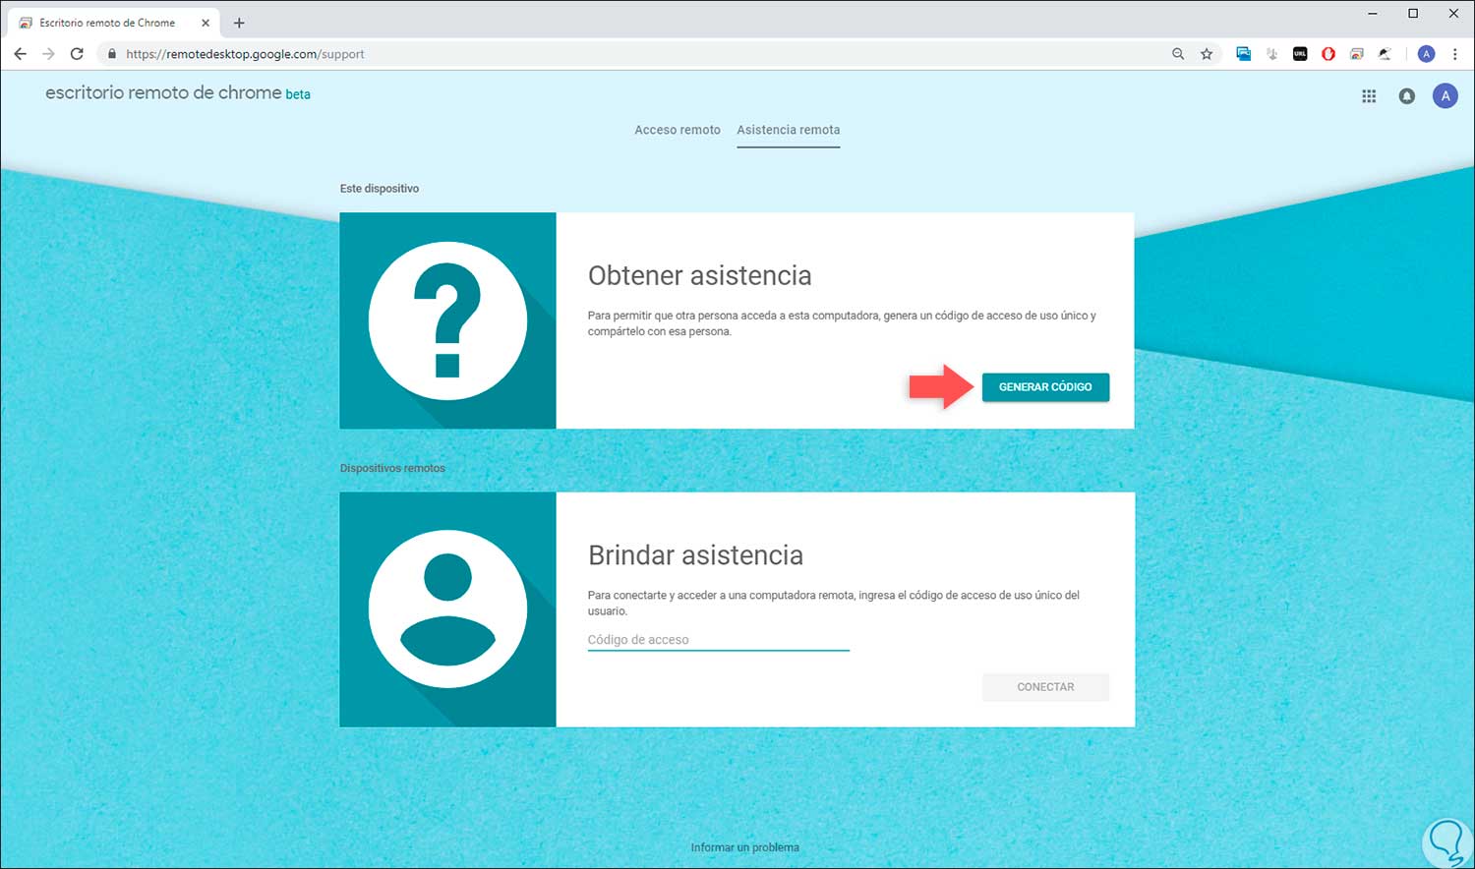1475x869 pixels.
Task: Show notifications with the bell icon
Action: (x=1407, y=96)
